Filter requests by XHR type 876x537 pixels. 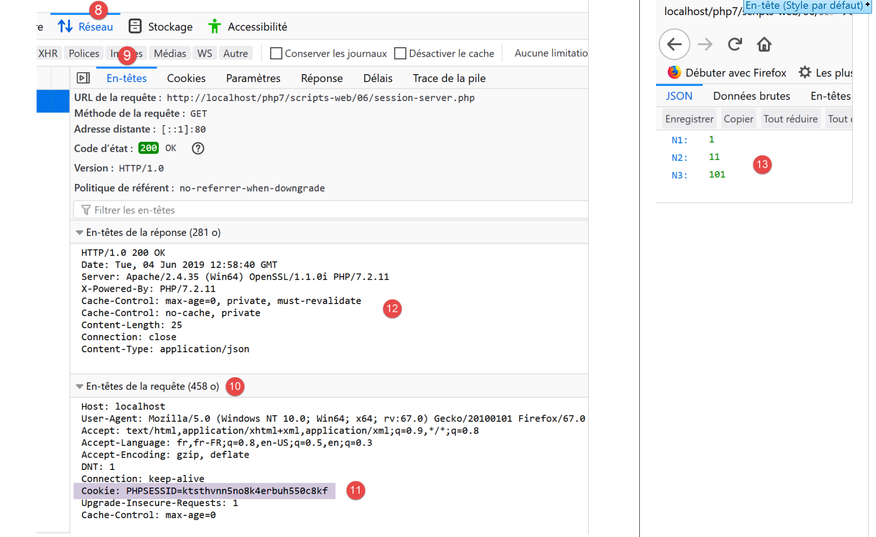click(x=48, y=53)
